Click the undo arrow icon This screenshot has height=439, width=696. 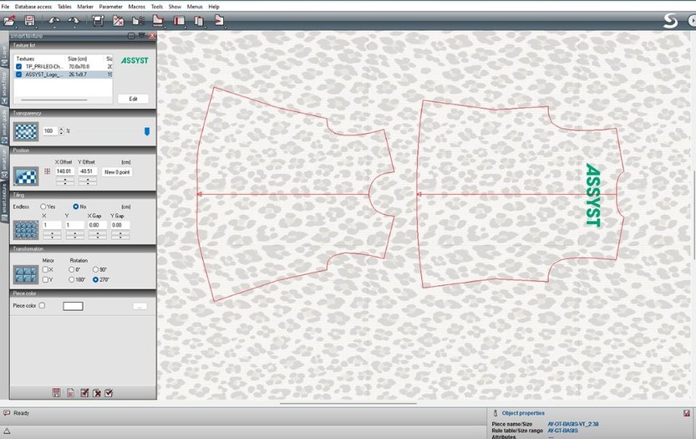point(53,20)
